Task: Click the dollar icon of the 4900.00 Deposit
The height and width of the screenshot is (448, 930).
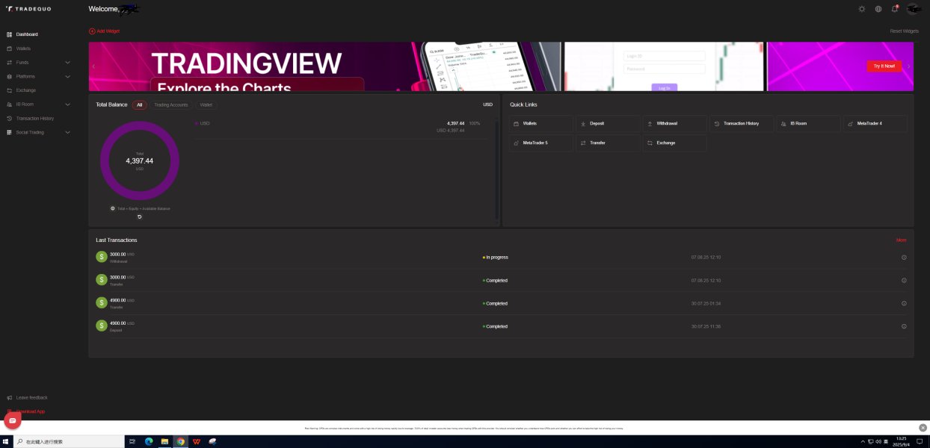Action: (x=102, y=326)
